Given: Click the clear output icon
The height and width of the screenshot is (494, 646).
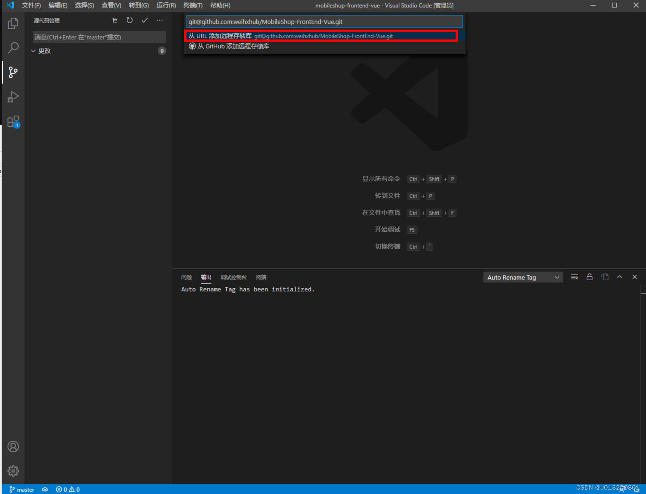Looking at the screenshot, I should pyautogui.click(x=574, y=277).
